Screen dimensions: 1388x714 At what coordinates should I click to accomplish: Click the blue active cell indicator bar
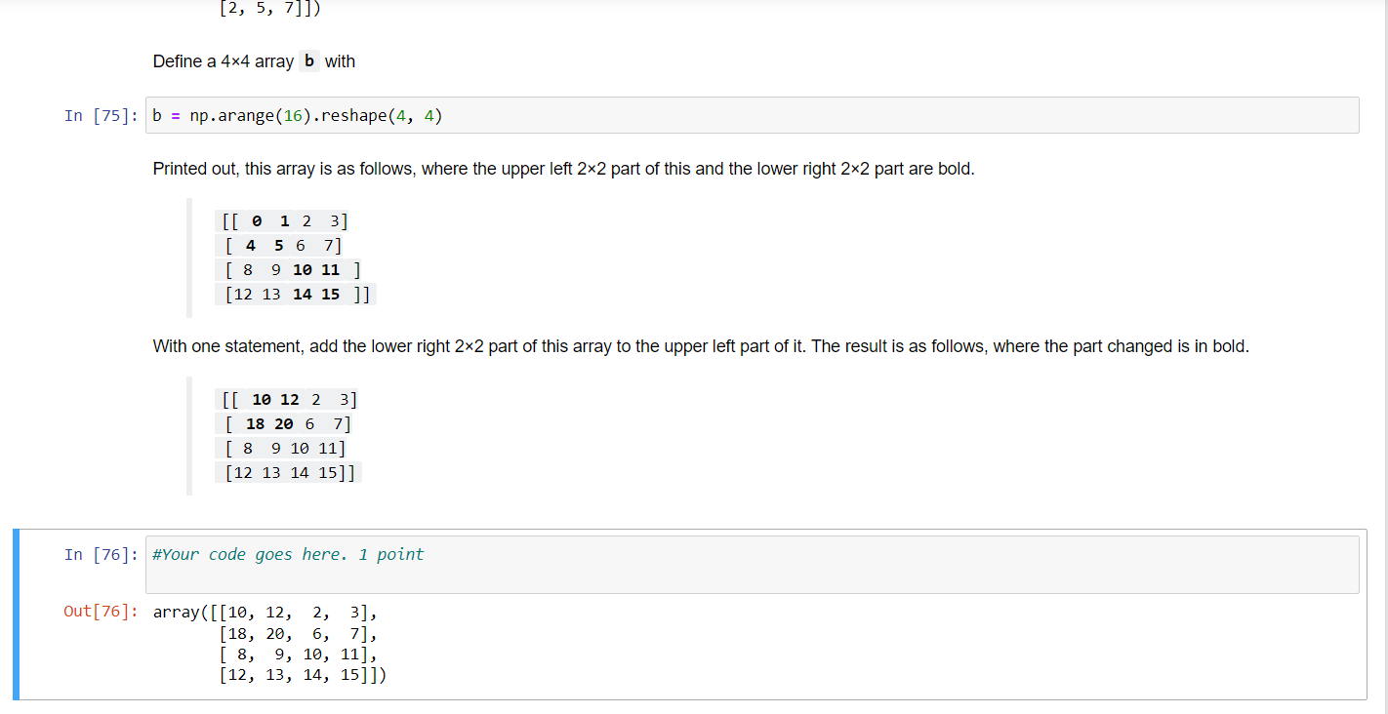coord(15,614)
